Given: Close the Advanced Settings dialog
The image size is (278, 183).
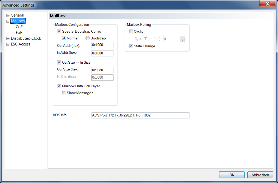Looking at the screenshot, I should point(267,3).
